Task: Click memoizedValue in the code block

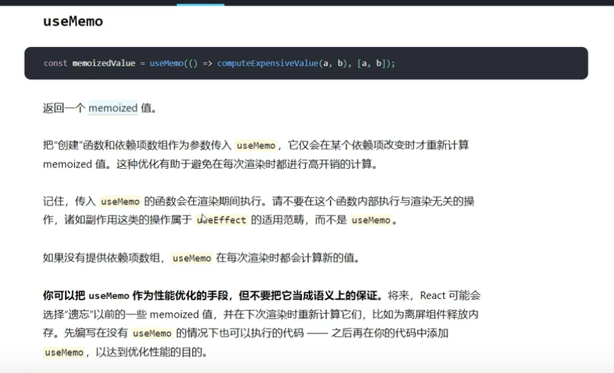Action: coord(104,63)
